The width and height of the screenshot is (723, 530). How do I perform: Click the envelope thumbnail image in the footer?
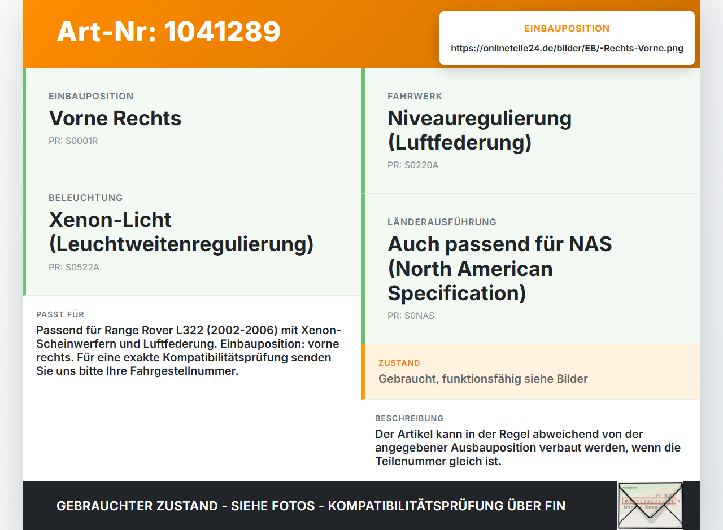pyautogui.click(x=650, y=505)
